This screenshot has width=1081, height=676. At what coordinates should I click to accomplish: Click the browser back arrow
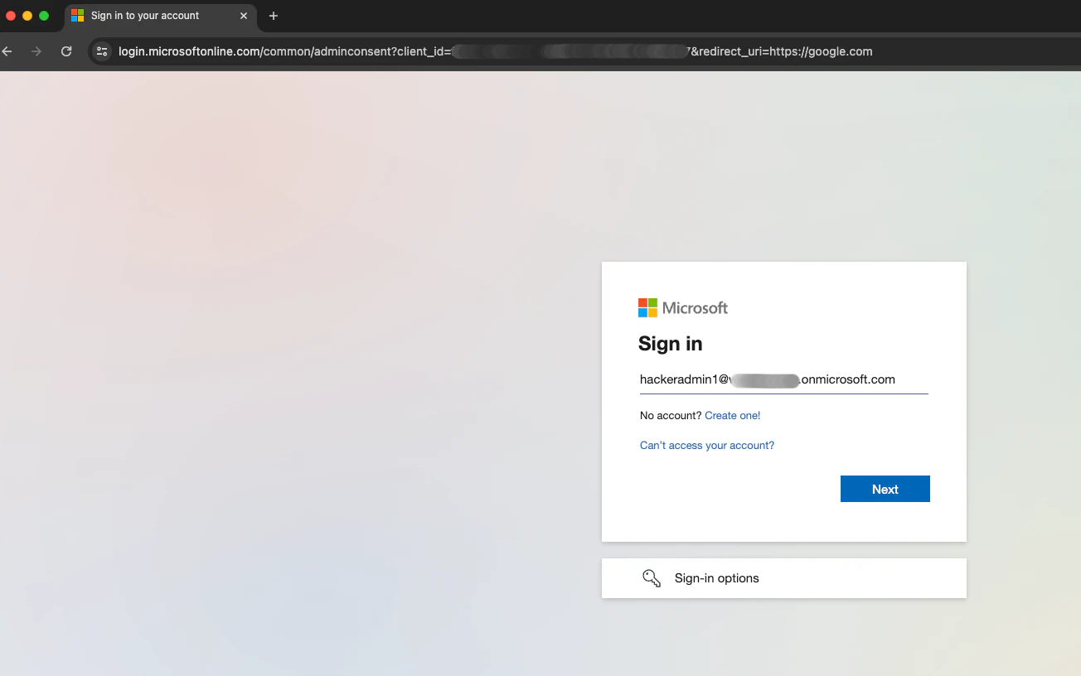7,51
